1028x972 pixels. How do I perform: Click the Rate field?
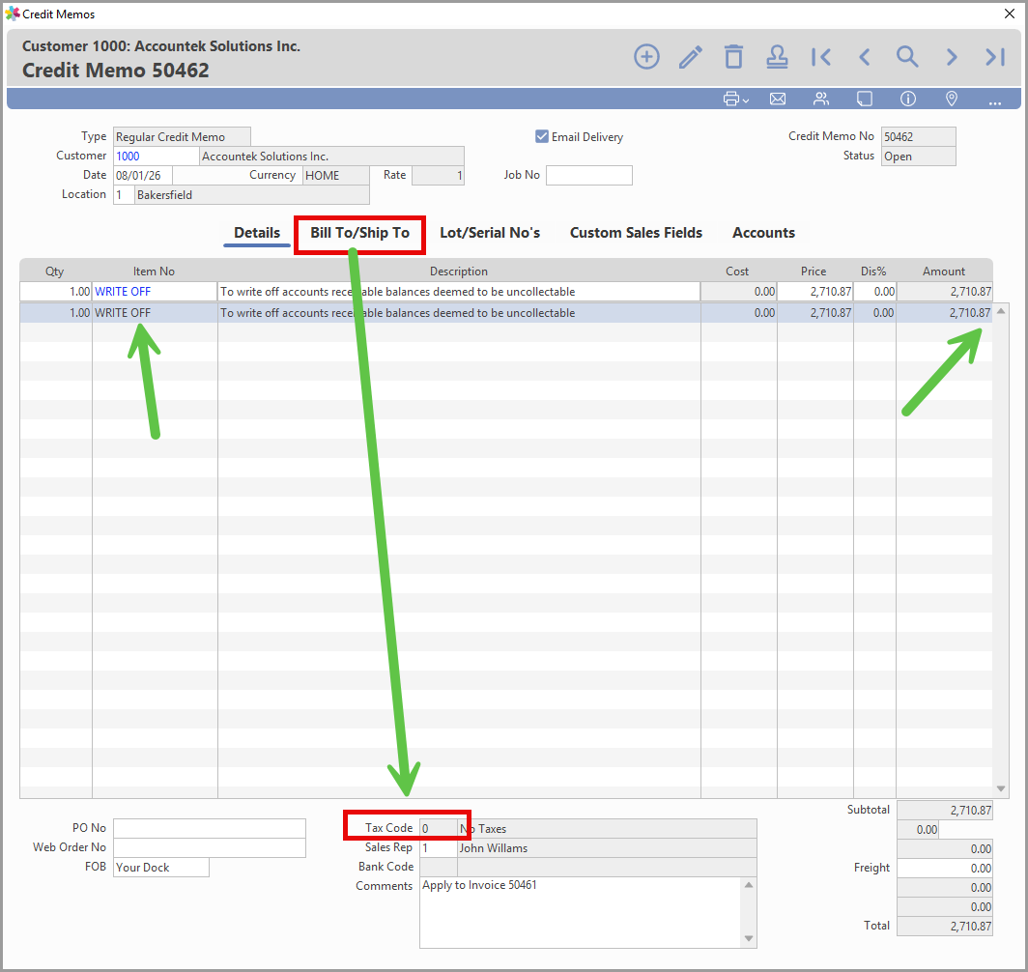[x=438, y=176]
